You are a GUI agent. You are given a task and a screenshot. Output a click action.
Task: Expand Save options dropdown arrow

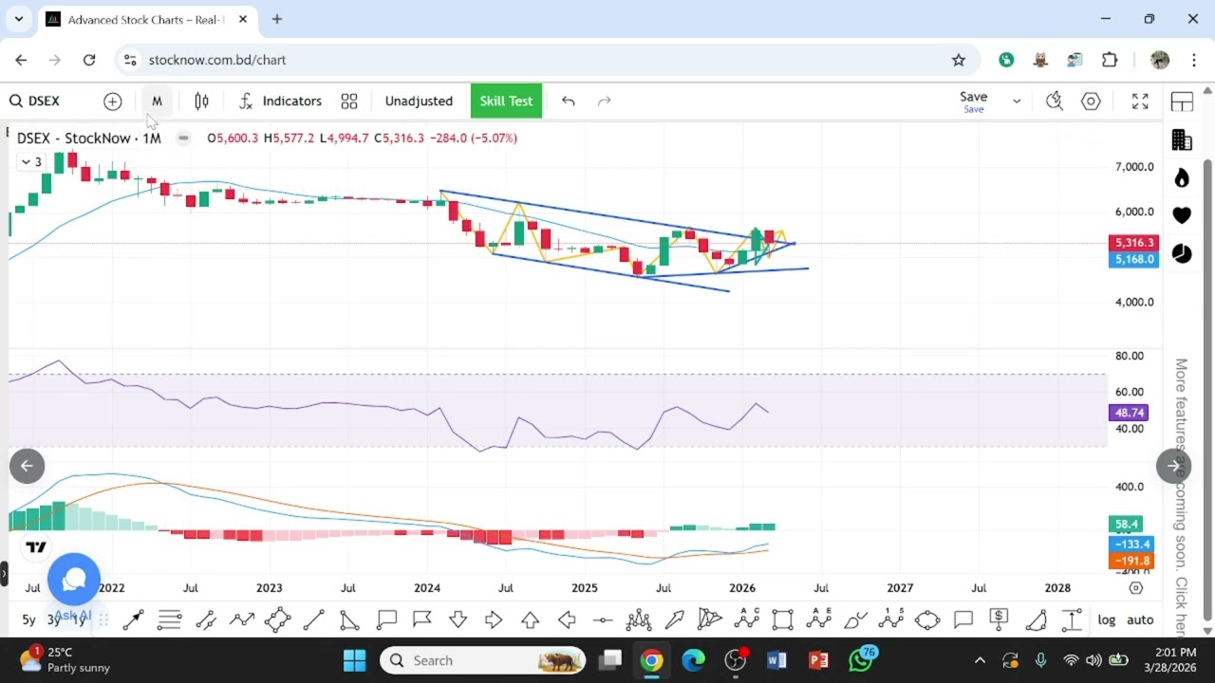[x=1017, y=102]
